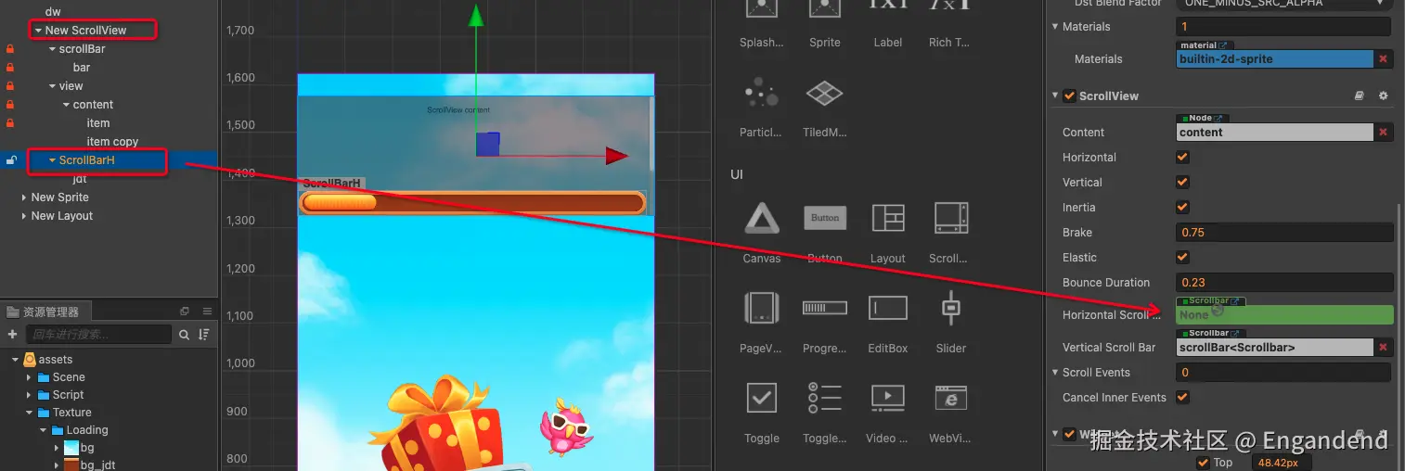Viewport: 1405px width, 471px height.
Task: Click the asset panel popout icon
Action: tap(184, 312)
